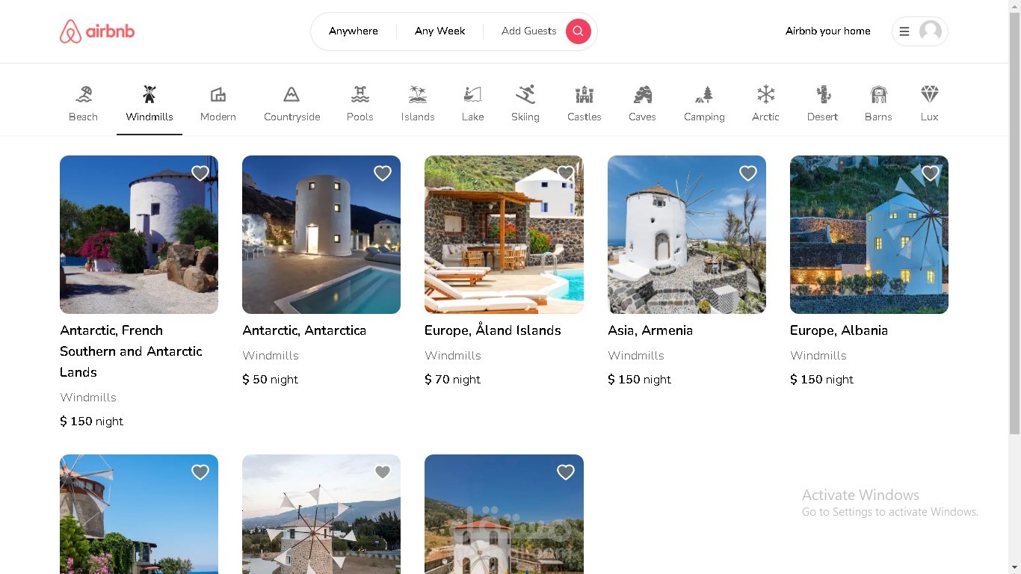Image resolution: width=1021 pixels, height=574 pixels.
Task: Open the Europe, Albania windmill photo
Action: click(x=869, y=235)
